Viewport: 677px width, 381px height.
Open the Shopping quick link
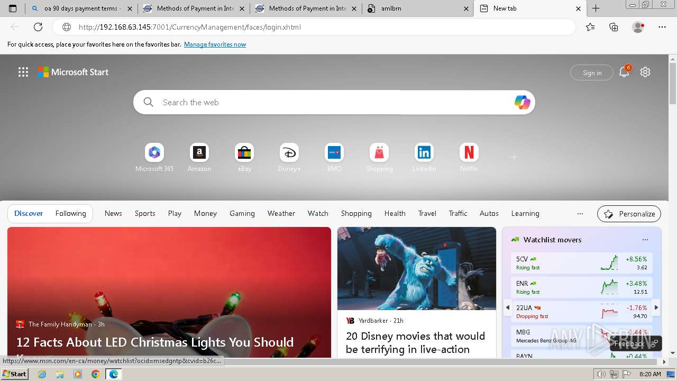(379, 158)
